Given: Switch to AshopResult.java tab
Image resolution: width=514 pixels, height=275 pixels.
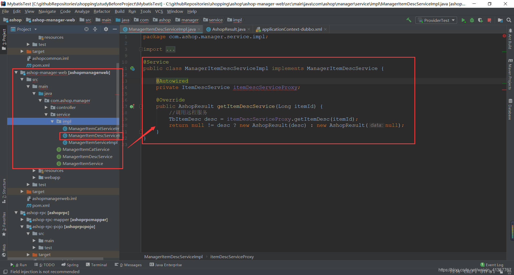Looking at the screenshot, I should pyautogui.click(x=229, y=29).
